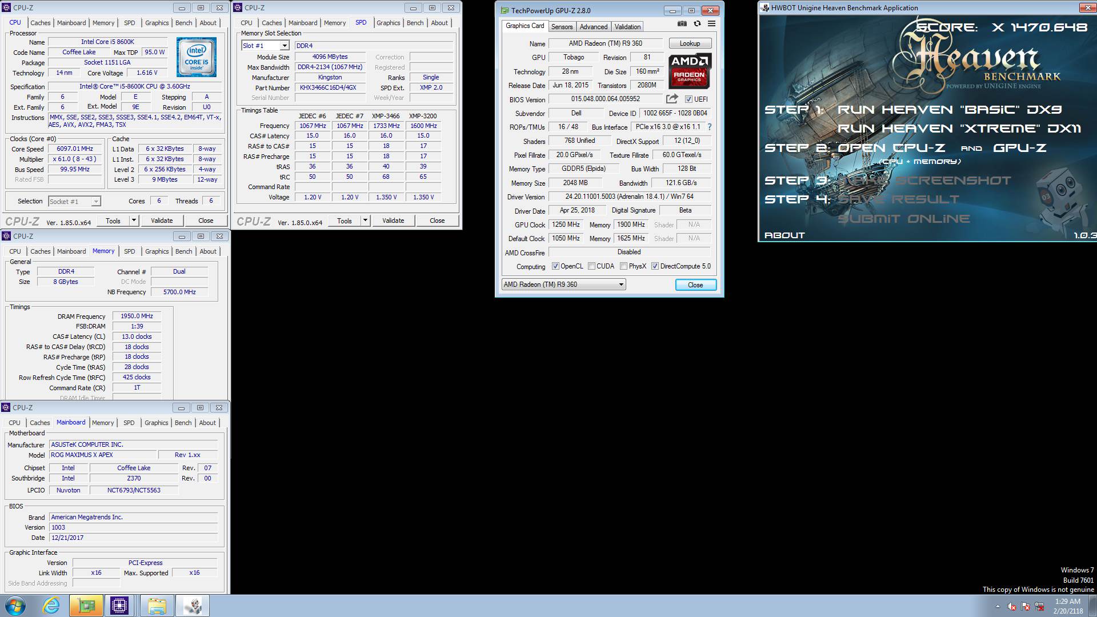
Task: Click the AMD Radeon Graphics logo
Action: click(690, 71)
